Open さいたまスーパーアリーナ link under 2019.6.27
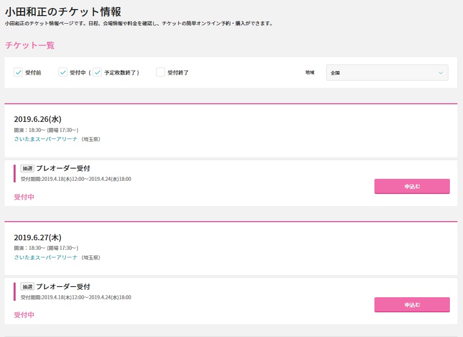 point(46,257)
